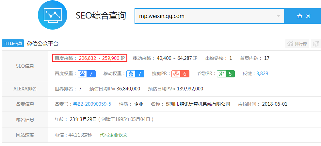
Task: Click the 审核时间 2018-06-01 date
Action: tap(275, 104)
